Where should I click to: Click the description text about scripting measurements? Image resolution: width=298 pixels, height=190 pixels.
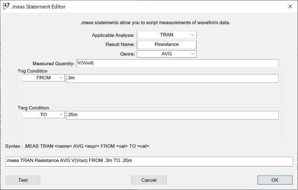pyautogui.click(x=155, y=23)
